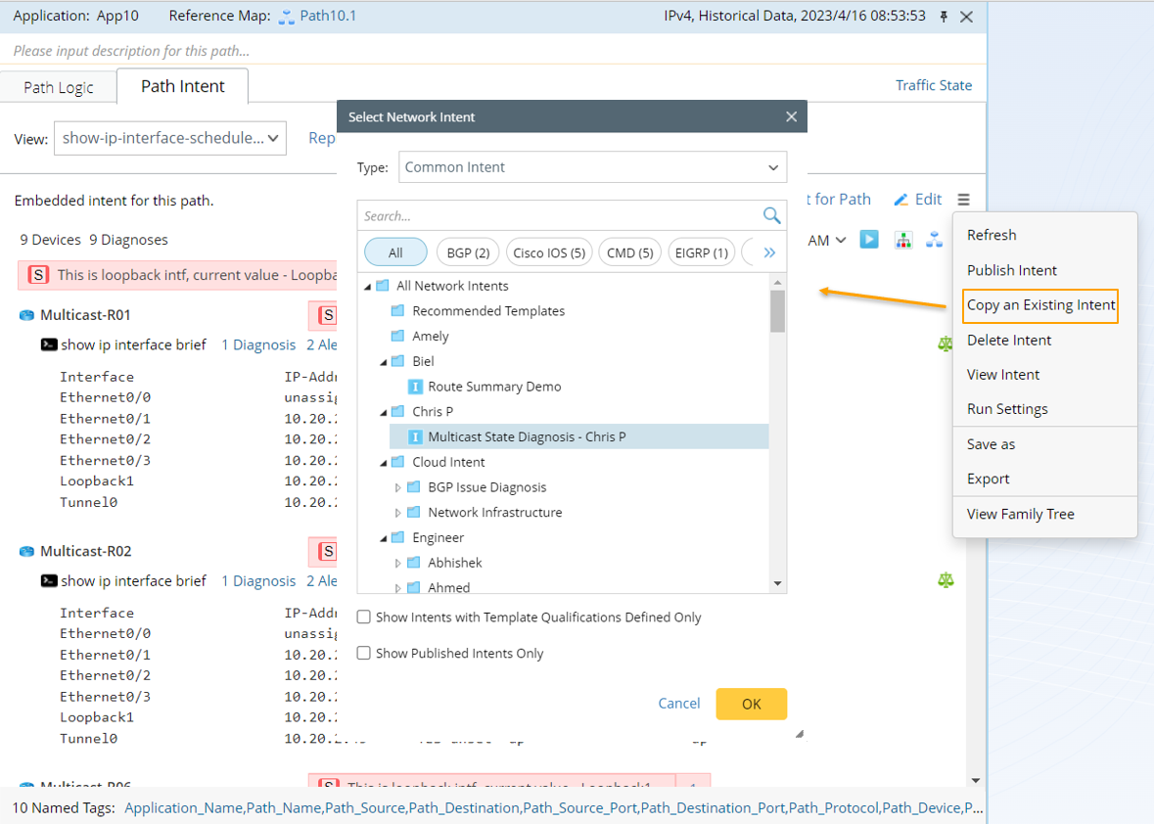Open the hamburger menu icon beside Edit
Screen dimensions: 1154x824
click(964, 200)
